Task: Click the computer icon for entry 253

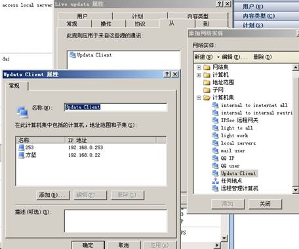Action: pos(22,147)
